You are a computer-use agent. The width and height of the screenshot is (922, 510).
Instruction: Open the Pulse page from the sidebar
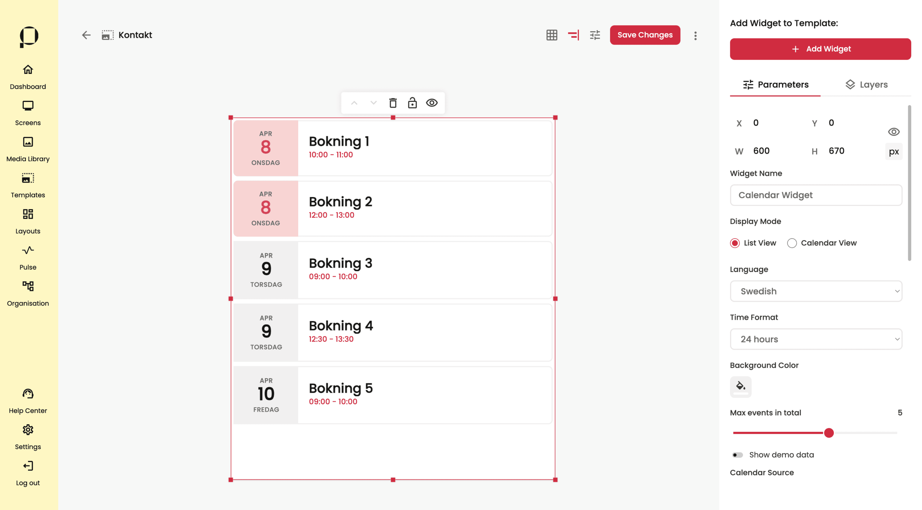(28, 258)
